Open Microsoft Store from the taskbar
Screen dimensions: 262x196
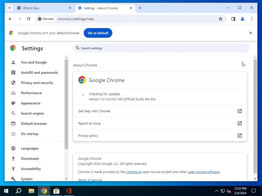click(x=57, y=191)
